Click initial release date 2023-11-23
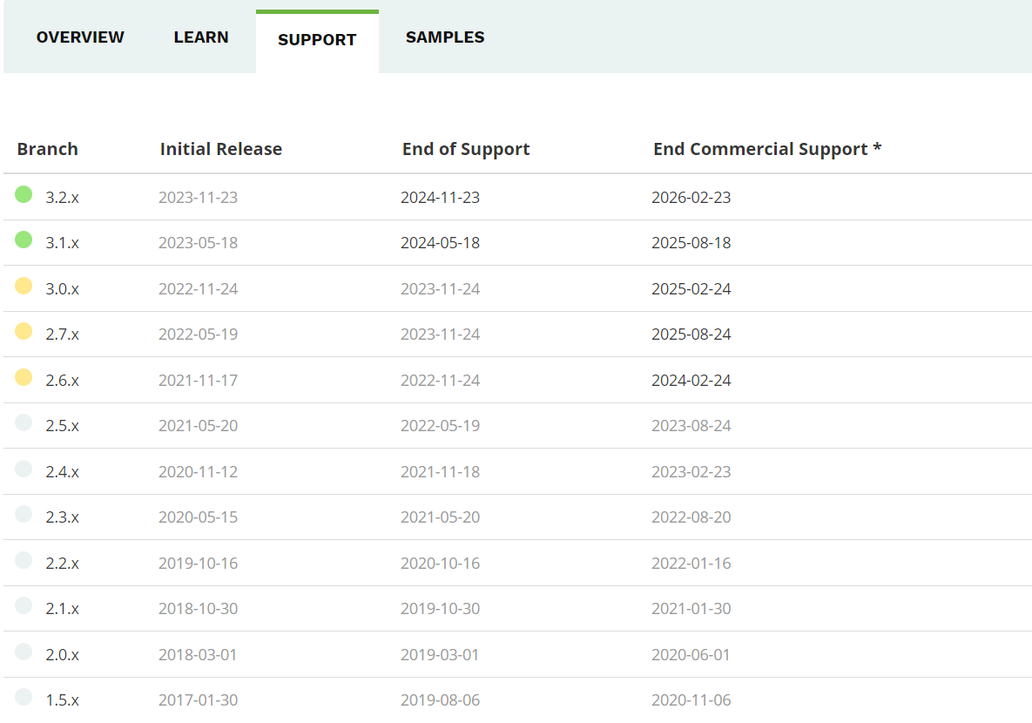1032x723 pixels. (x=198, y=198)
